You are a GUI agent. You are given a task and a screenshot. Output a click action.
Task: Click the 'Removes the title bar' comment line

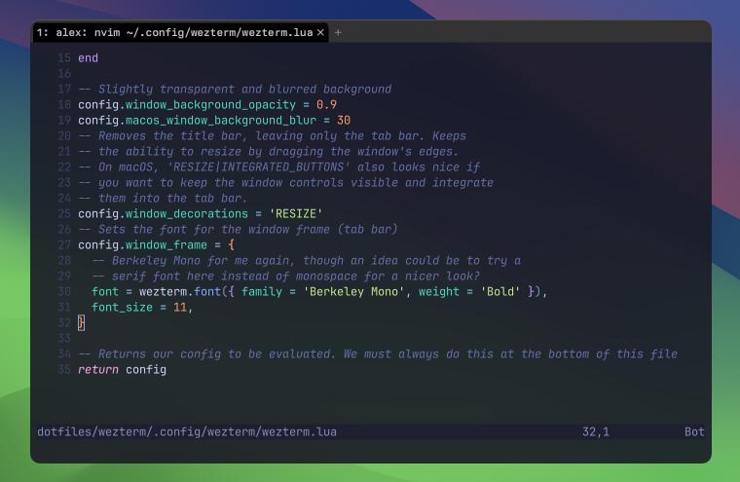(x=272, y=136)
